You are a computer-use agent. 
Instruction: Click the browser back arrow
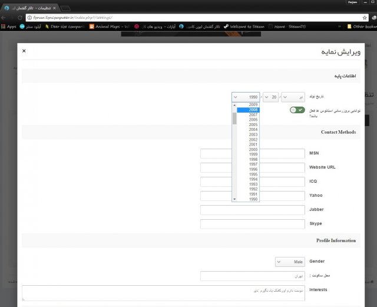5,18
